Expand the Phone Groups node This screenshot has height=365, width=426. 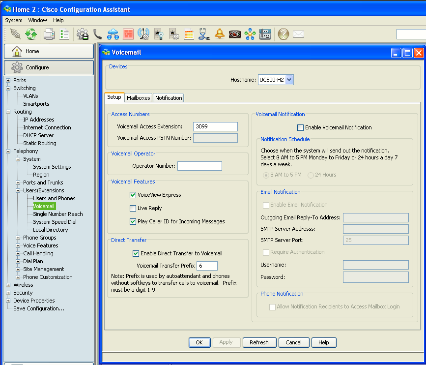18,238
